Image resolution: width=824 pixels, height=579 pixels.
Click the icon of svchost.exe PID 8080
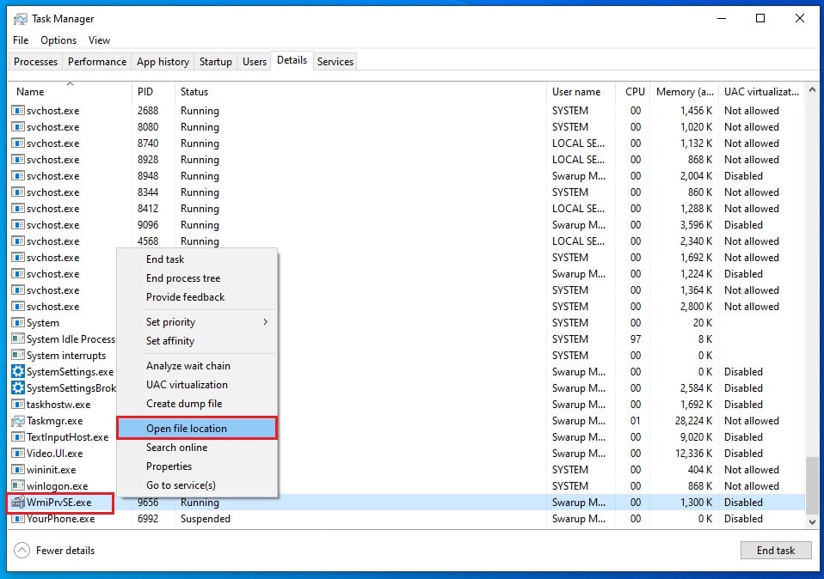coord(18,127)
